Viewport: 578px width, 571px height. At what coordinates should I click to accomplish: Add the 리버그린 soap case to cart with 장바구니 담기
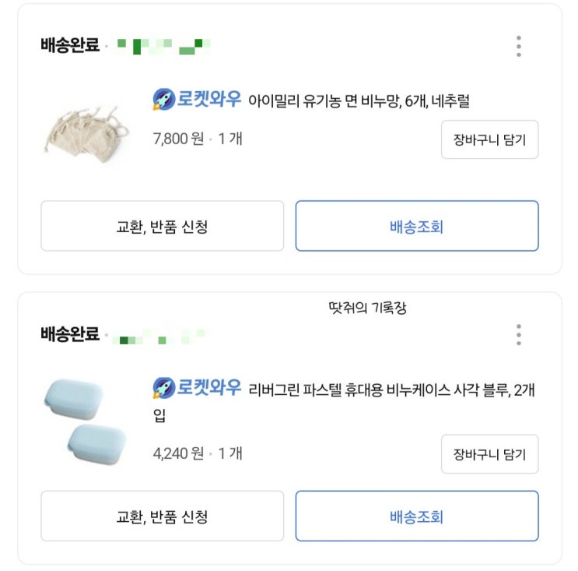click(489, 454)
